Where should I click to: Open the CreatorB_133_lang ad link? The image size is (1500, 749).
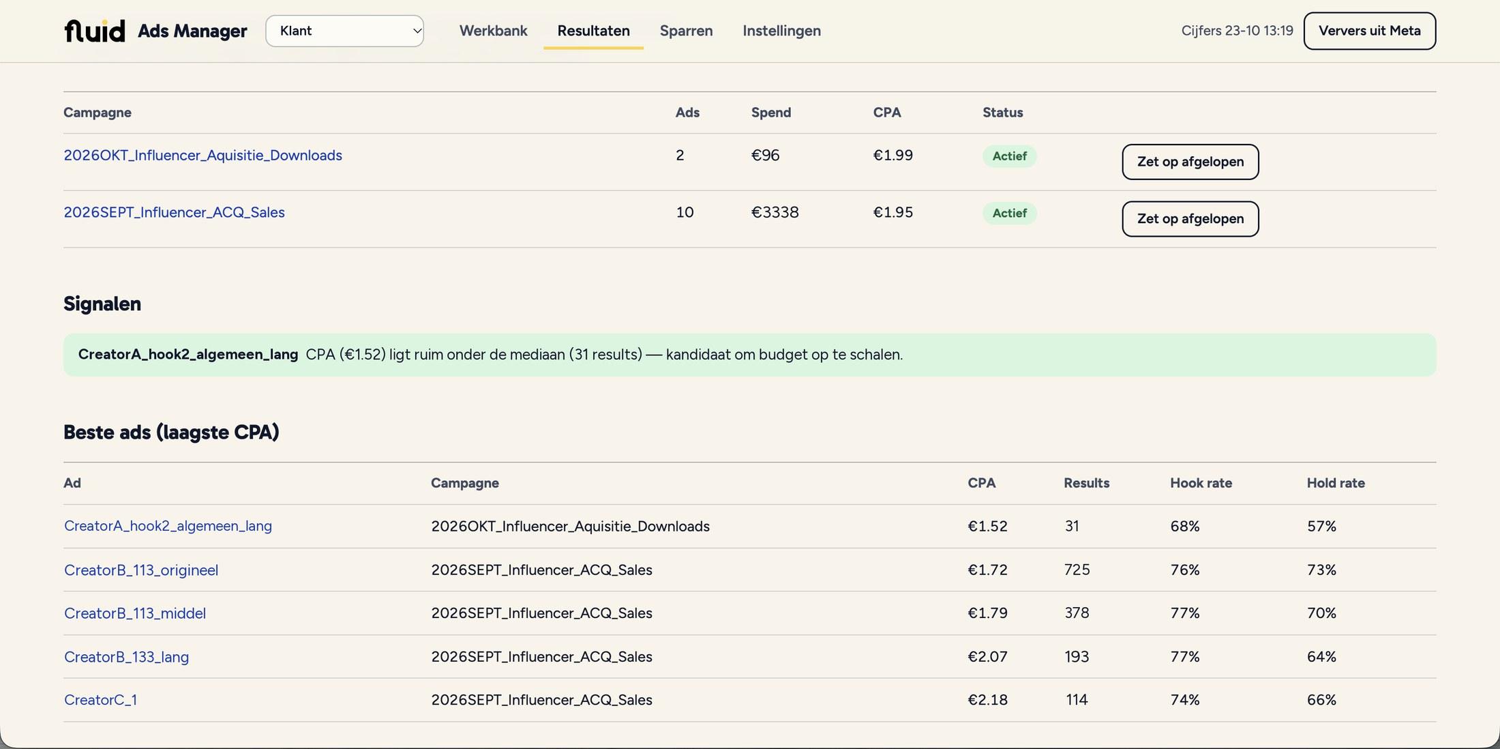pos(126,657)
